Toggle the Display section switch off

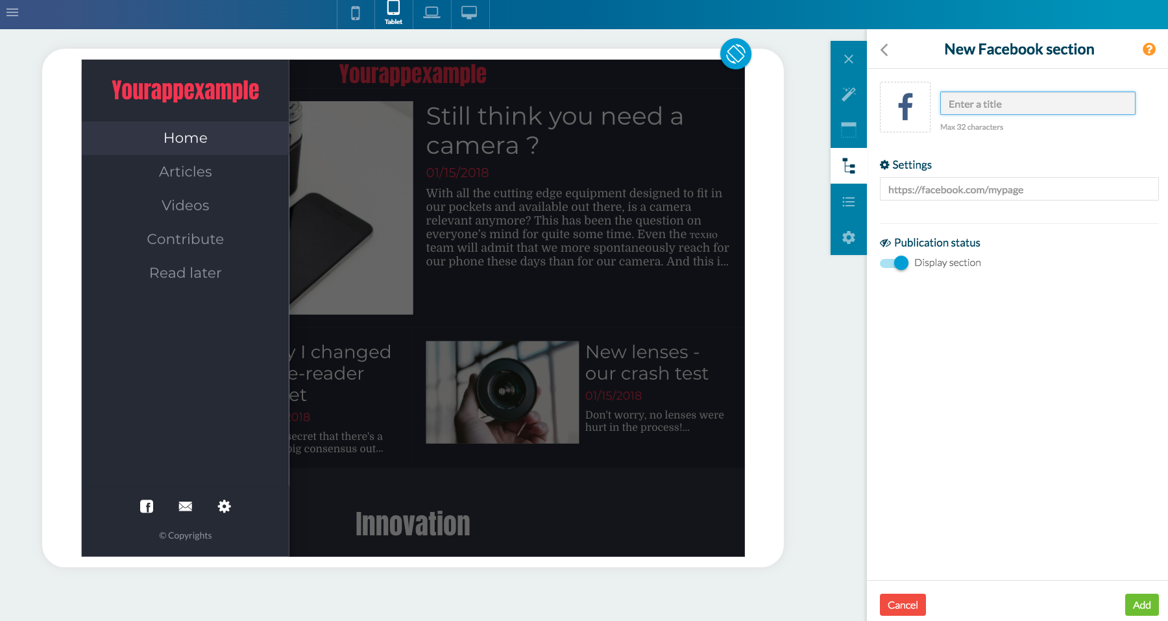pyautogui.click(x=894, y=263)
